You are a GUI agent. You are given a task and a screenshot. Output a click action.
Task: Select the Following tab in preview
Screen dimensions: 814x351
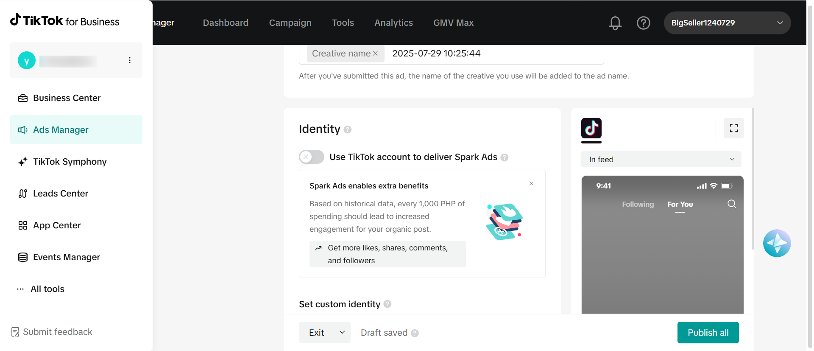point(638,204)
